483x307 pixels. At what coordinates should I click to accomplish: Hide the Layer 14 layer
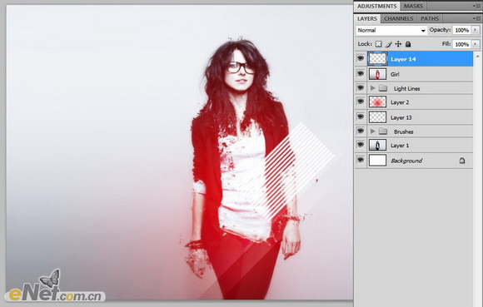pyautogui.click(x=361, y=58)
